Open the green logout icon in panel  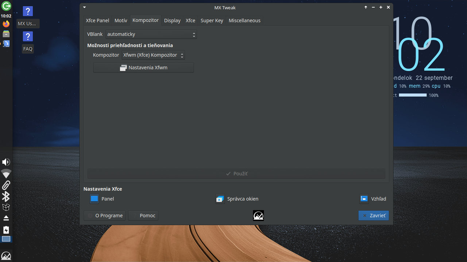(x=6, y=6)
